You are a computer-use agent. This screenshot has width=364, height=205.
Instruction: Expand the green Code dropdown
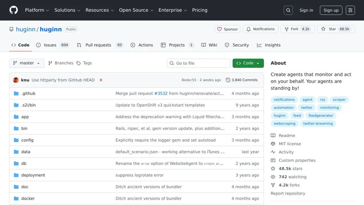click(x=248, y=63)
